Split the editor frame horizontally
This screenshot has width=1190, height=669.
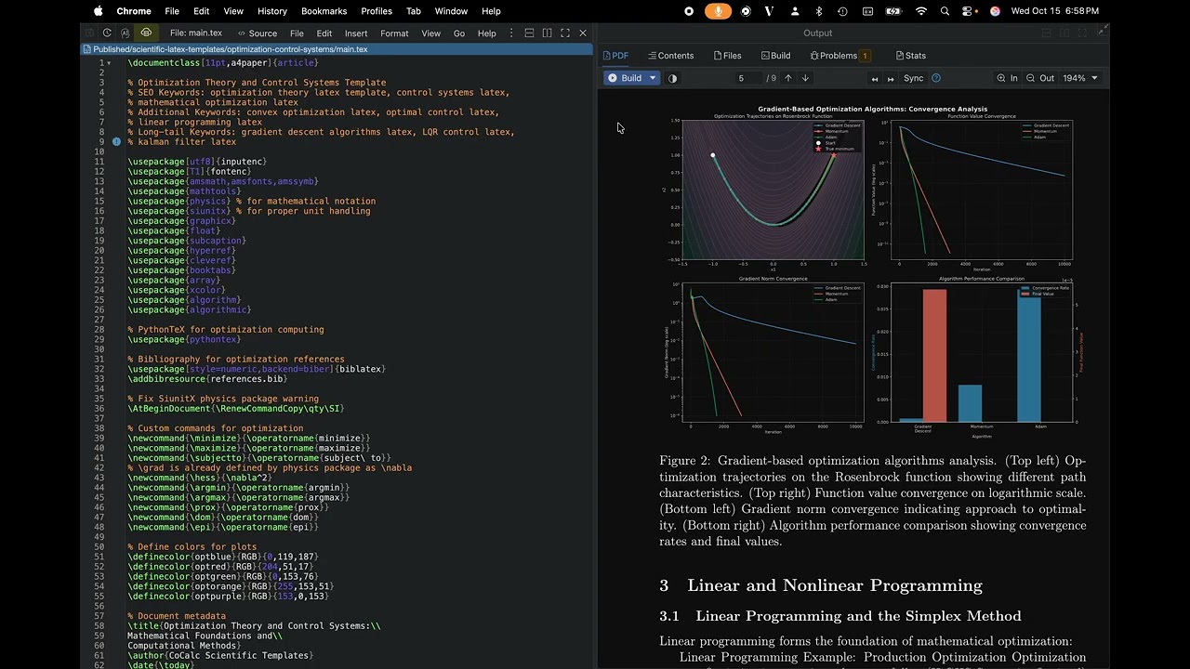click(x=529, y=33)
